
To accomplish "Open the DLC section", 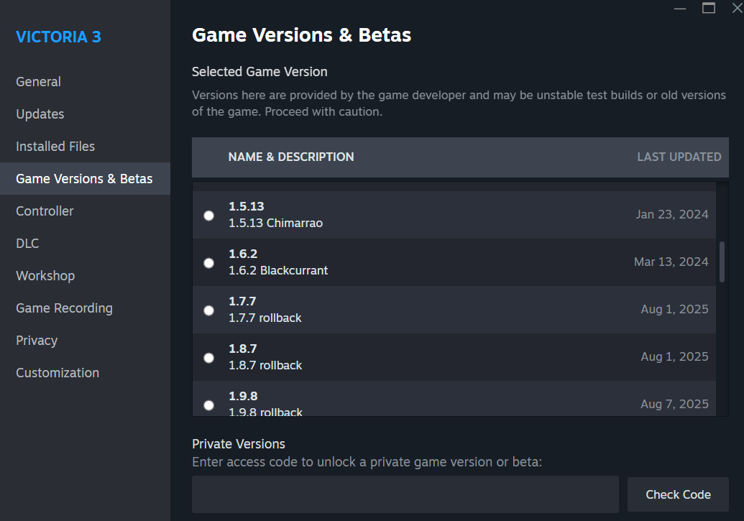I will 85,244.
